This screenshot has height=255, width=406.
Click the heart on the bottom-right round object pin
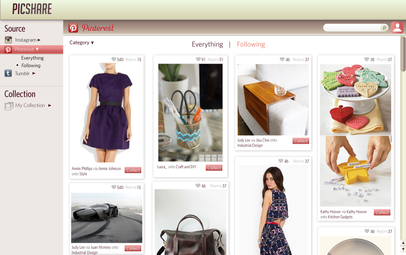(x=367, y=231)
